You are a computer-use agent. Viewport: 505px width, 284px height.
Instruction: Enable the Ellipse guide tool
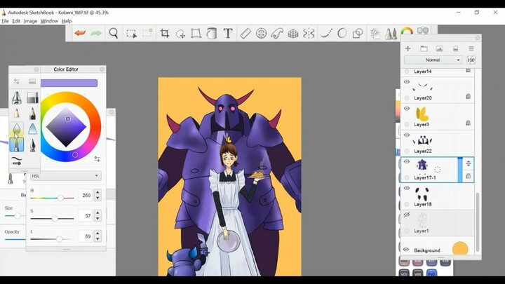(261, 33)
